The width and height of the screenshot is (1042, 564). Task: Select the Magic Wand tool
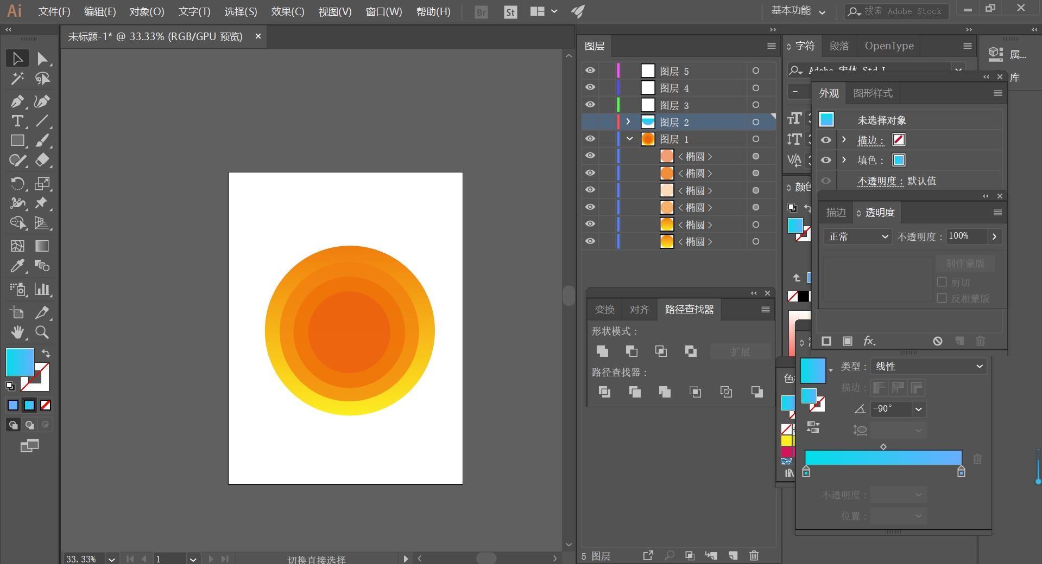pyautogui.click(x=17, y=79)
